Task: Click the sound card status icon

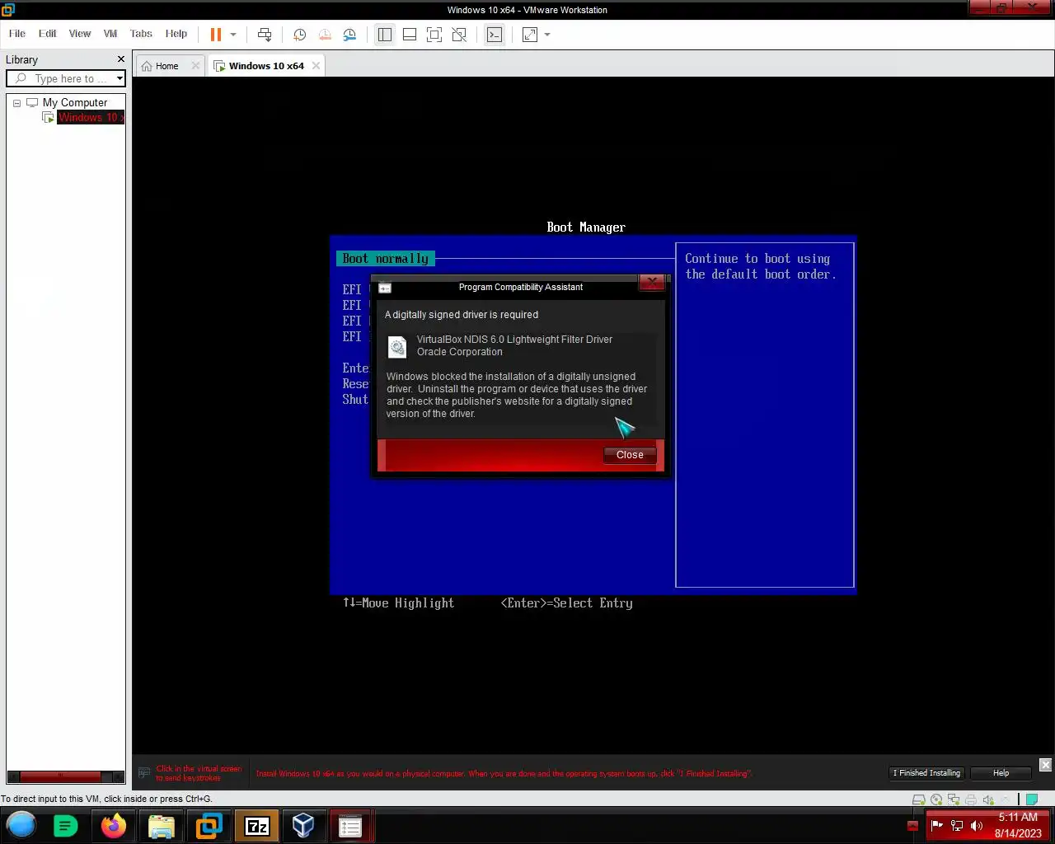Action: (x=988, y=799)
